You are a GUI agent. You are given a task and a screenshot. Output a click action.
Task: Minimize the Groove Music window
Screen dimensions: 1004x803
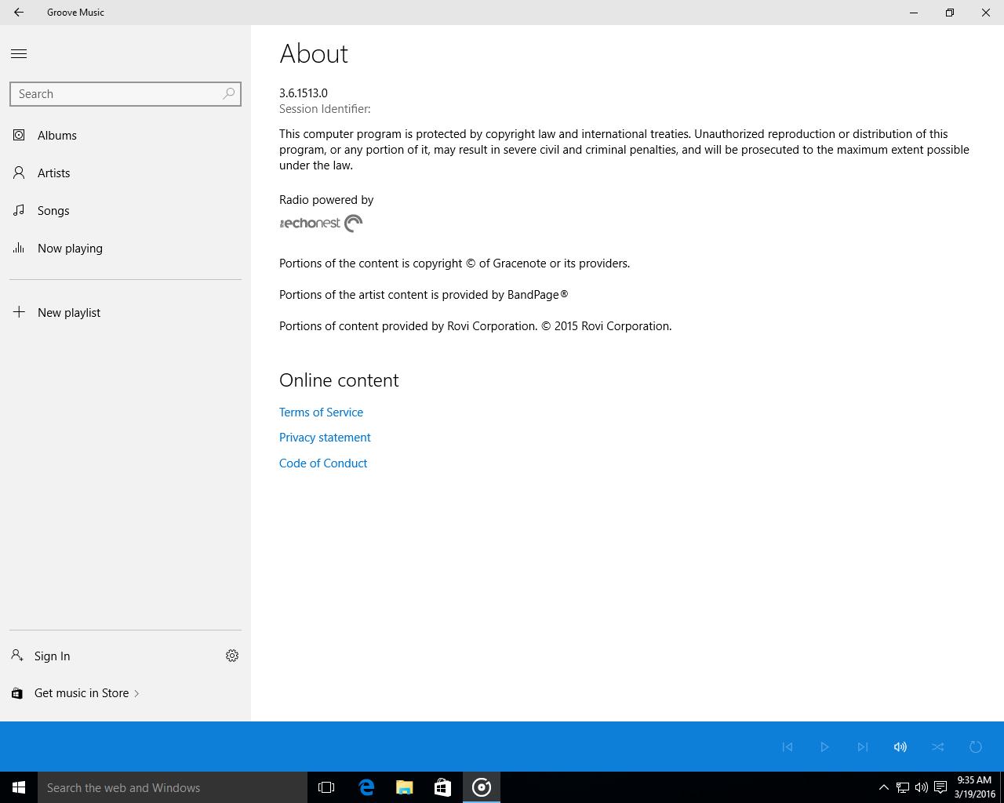pos(914,13)
